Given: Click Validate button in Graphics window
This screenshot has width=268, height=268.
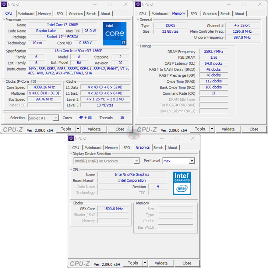Looking at the screenshot, I should (161, 263).
